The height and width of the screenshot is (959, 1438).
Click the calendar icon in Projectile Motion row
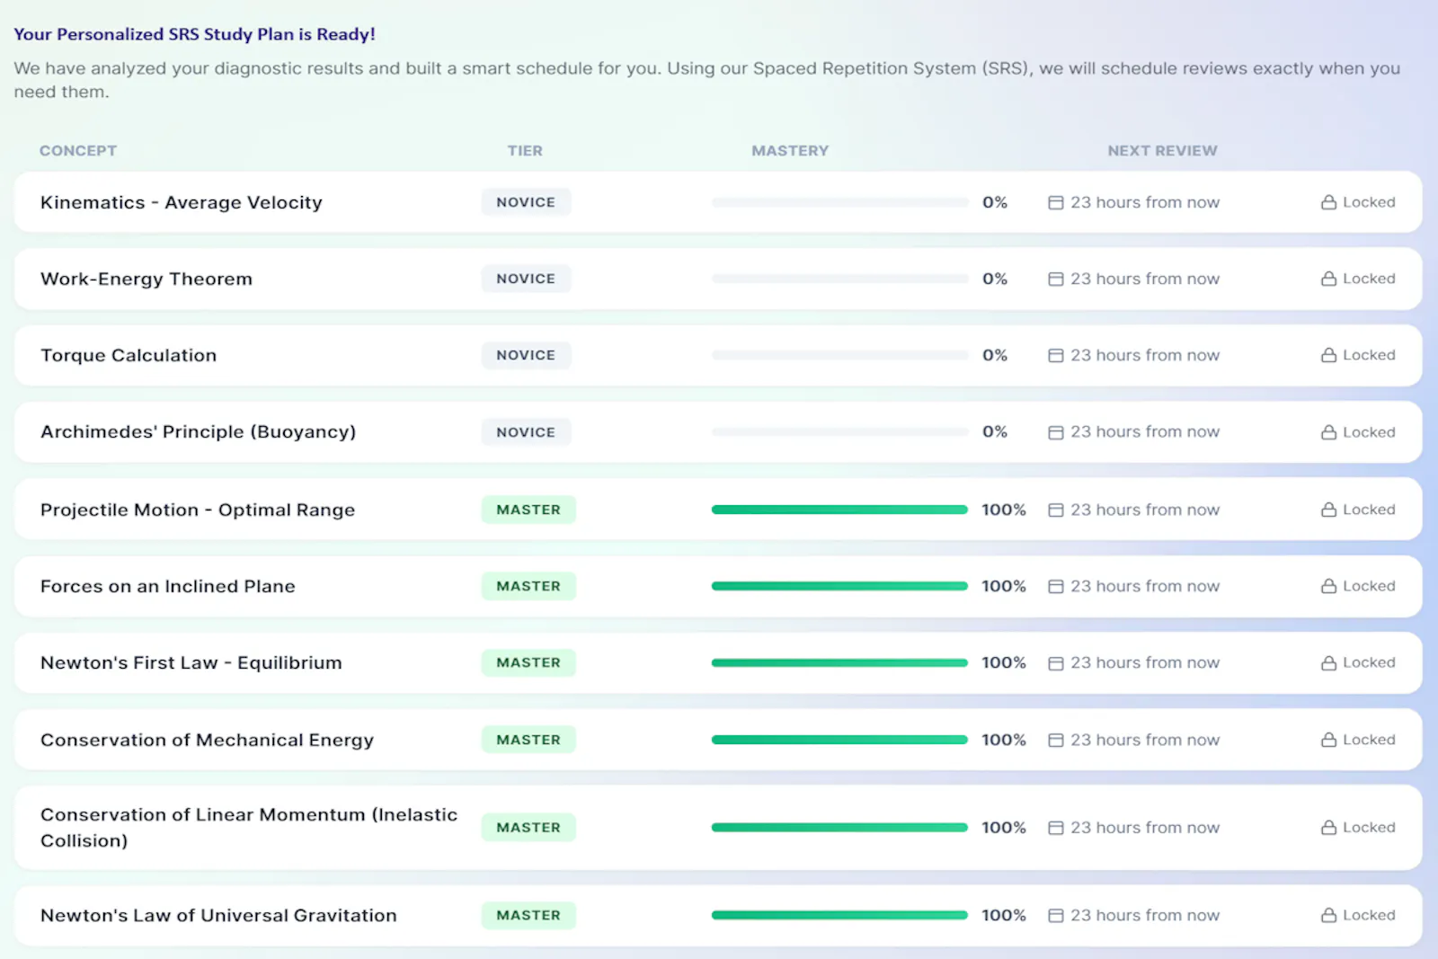click(x=1056, y=510)
